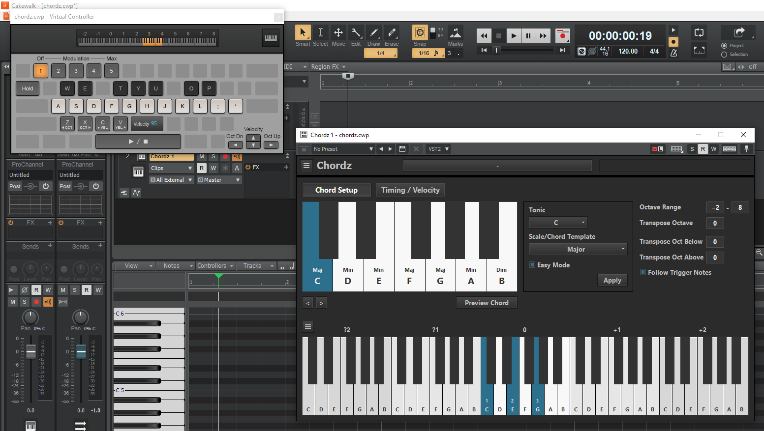Open the VST2 dropdown menu

pyautogui.click(x=438, y=149)
